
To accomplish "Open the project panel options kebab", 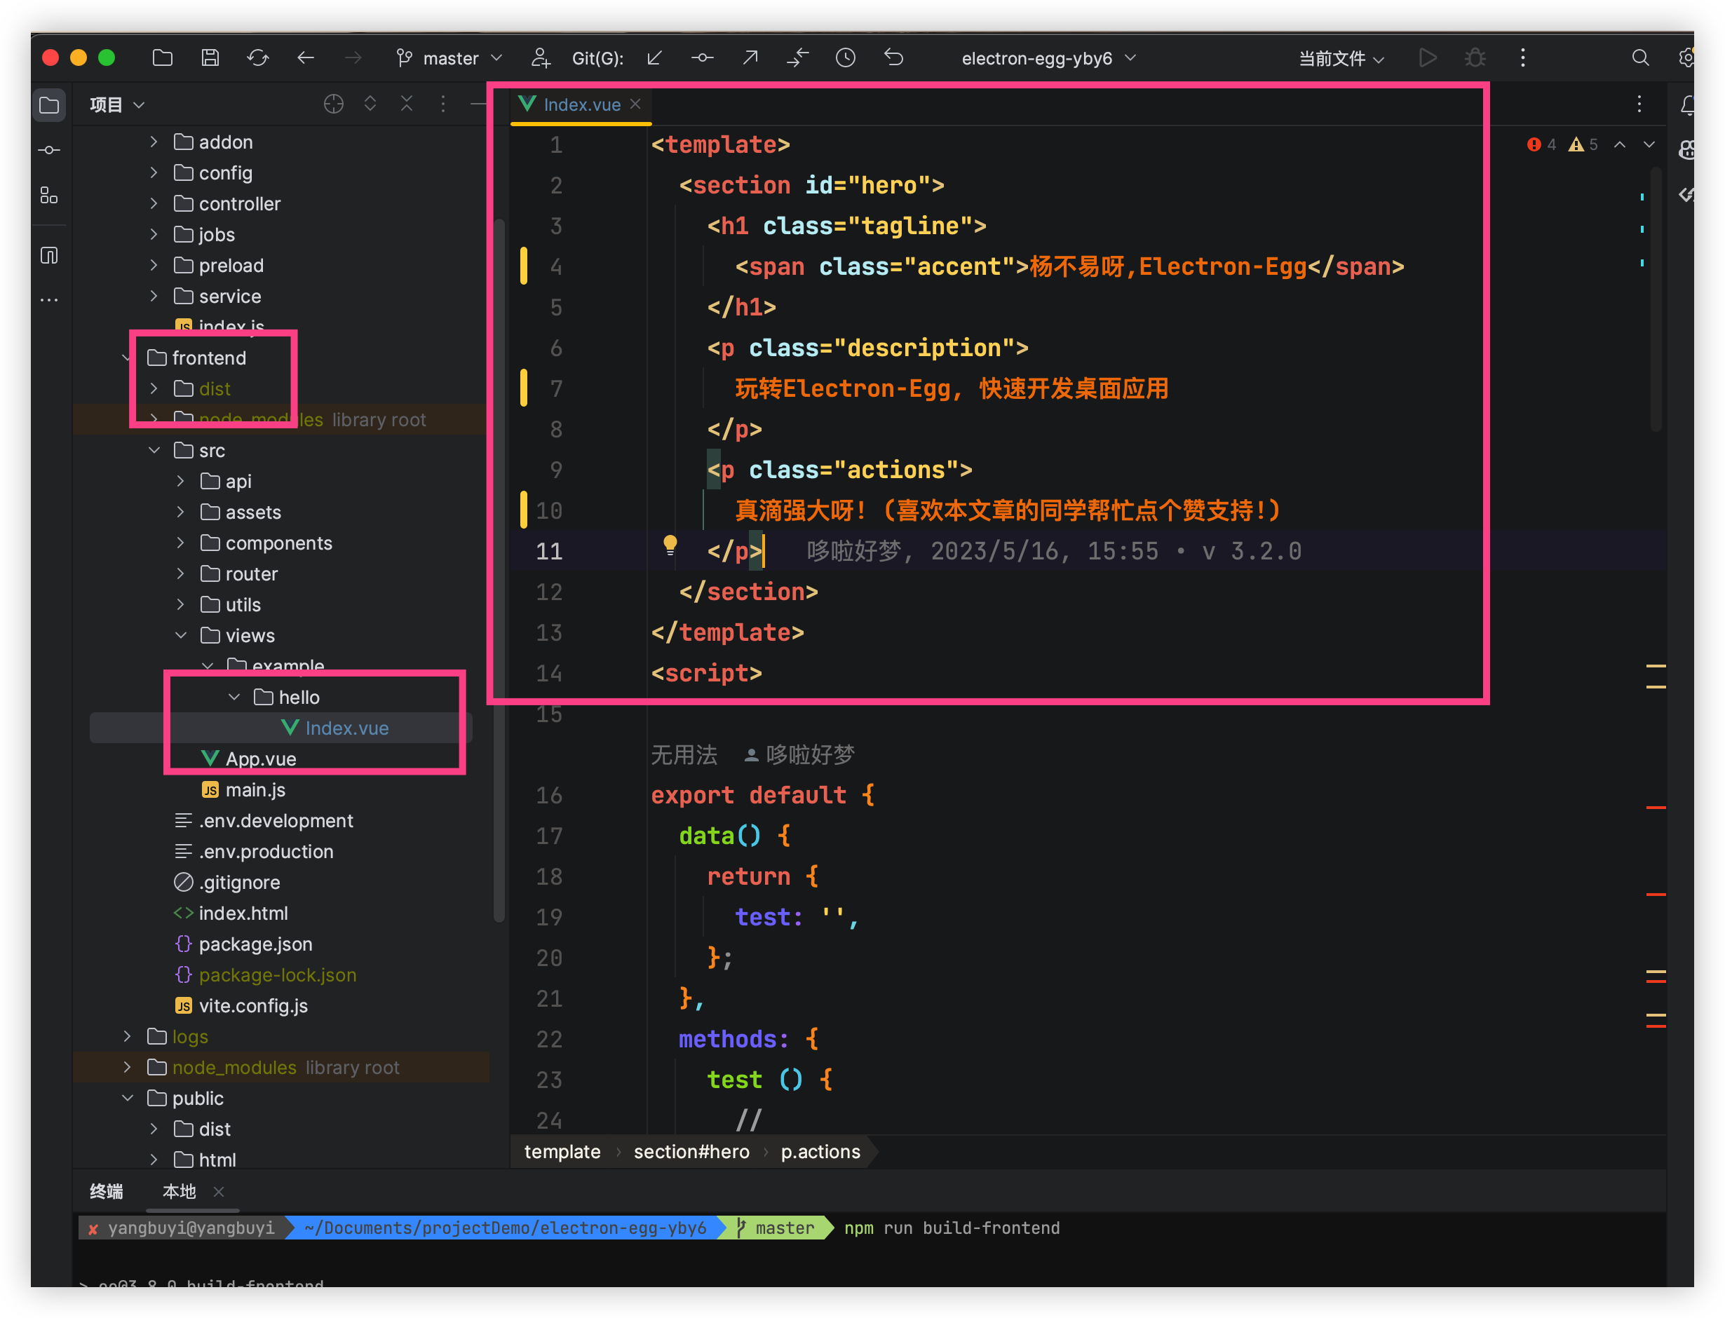I will tap(443, 104).
